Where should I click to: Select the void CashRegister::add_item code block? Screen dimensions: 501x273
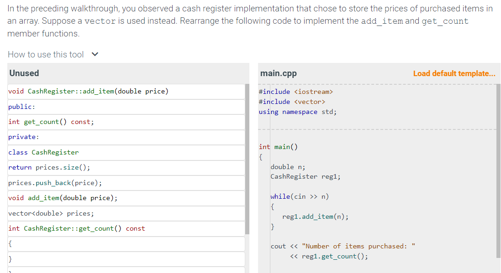click(89, 91)
